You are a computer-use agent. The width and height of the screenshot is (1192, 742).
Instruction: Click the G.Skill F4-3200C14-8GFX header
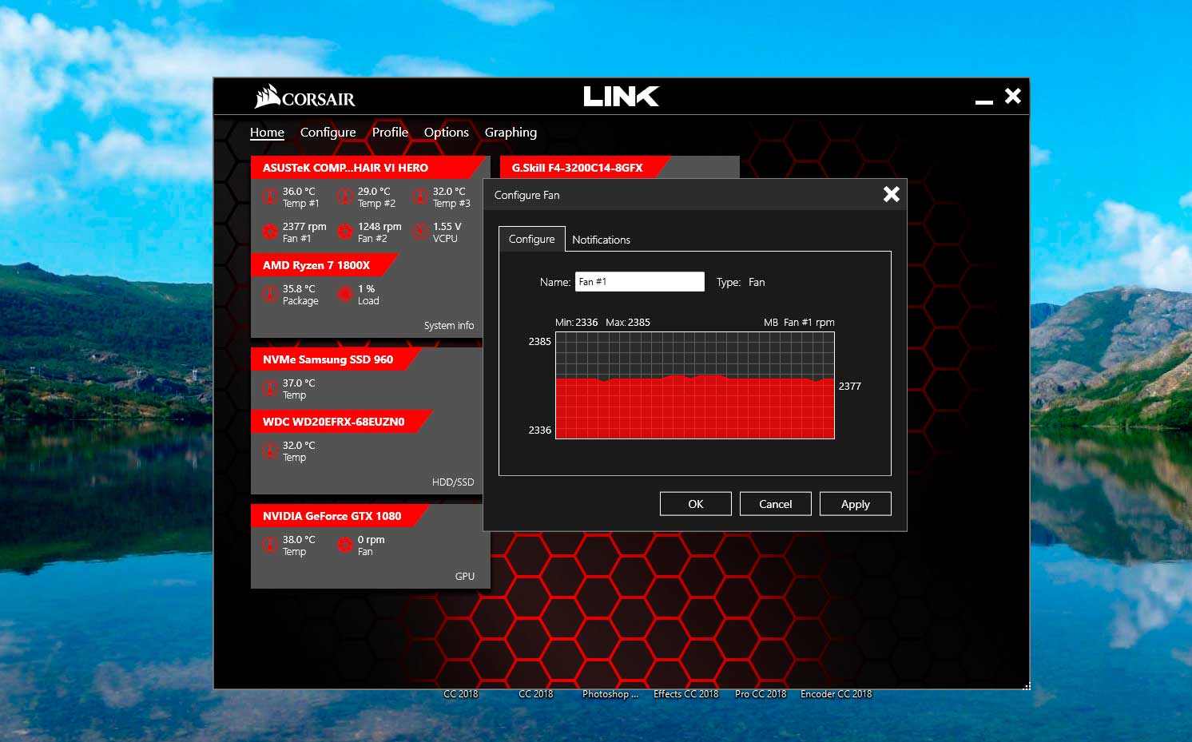pyautogui.click(x=585, y=168)
